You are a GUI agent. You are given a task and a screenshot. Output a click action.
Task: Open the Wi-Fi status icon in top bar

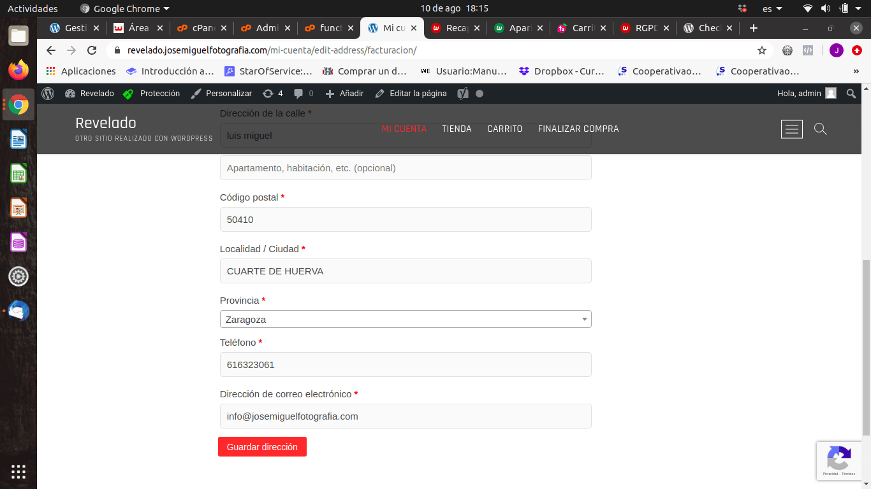coord(808,9)
